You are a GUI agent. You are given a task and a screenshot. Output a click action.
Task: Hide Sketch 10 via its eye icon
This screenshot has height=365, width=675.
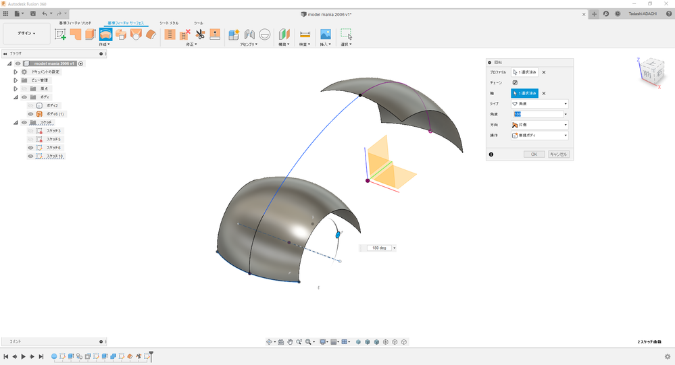(30, 156)
